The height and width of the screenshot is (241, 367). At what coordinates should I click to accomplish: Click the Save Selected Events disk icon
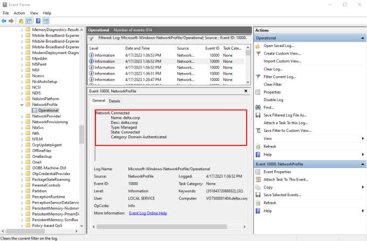coord(259,195)
